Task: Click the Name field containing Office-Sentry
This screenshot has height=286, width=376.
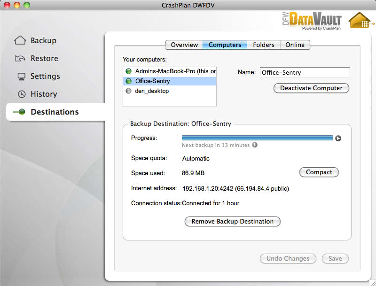Action: click(x=305, y=72)
